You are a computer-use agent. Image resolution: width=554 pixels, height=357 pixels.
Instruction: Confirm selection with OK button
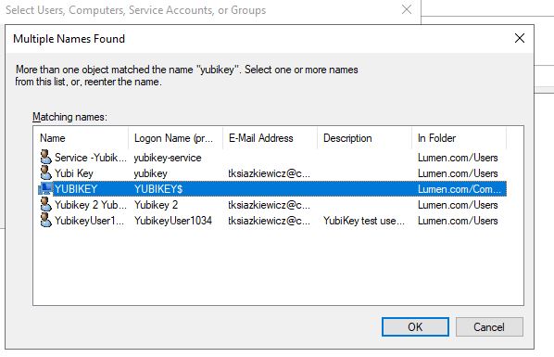coord(415,326)
